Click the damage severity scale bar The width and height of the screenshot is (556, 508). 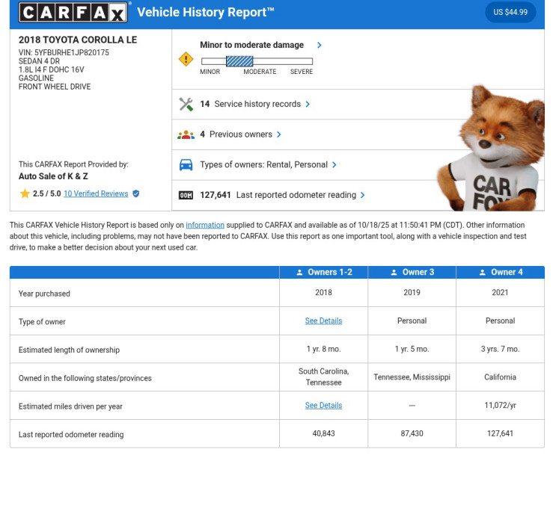[257, 62]
